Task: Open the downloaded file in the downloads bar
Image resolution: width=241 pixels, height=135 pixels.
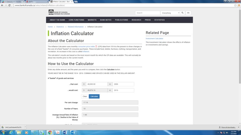Action: coord(12,127)
